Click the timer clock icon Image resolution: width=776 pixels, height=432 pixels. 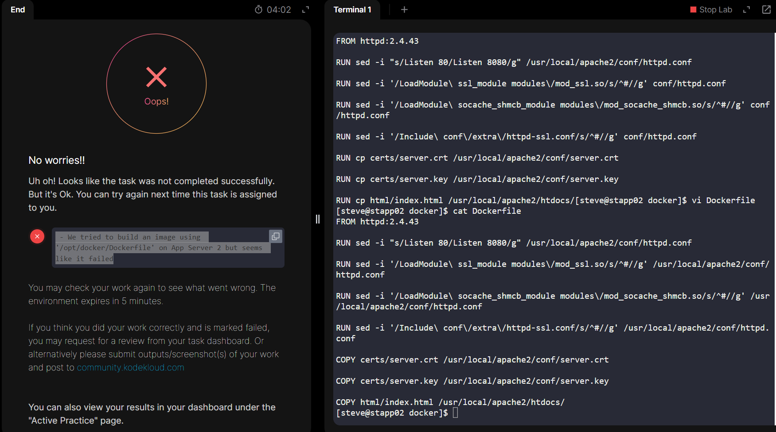259,10
